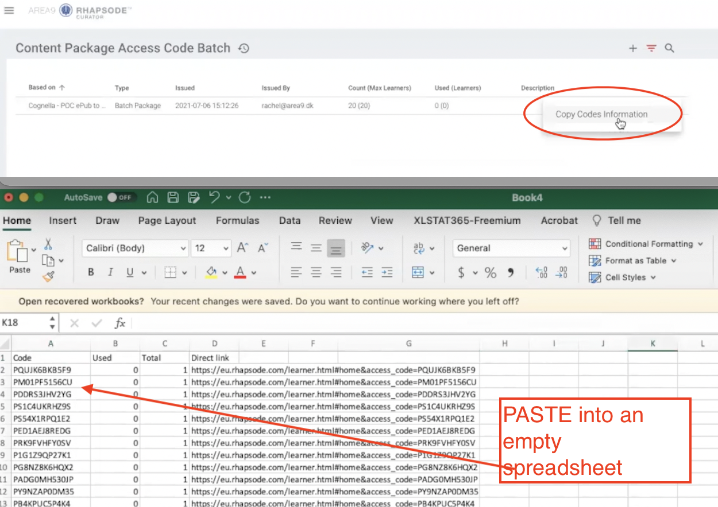Click the Orientation angled text icon
The width and height of the screenshot is (718, 507).
pos(368,248)
